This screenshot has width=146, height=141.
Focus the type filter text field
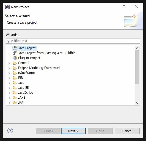pos(73,41)
